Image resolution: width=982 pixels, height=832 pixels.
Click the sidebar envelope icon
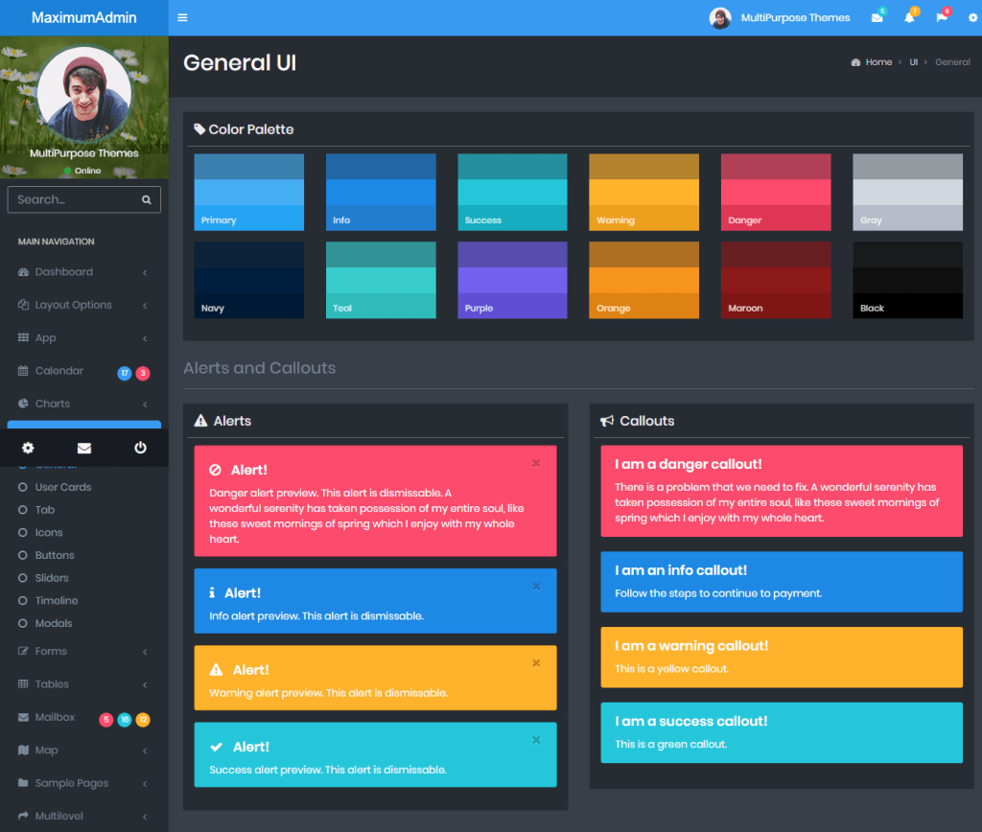point(84,448)
